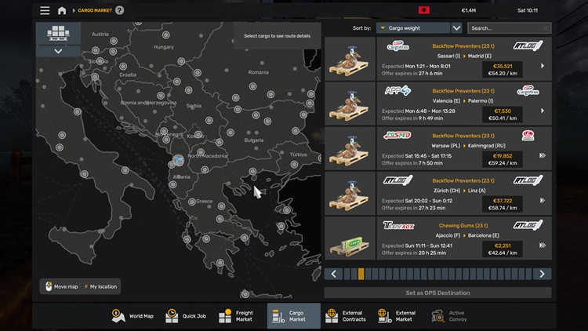Go to next page of cargo offers
This screenshot has width=588, height=331.
coord(542,274)
